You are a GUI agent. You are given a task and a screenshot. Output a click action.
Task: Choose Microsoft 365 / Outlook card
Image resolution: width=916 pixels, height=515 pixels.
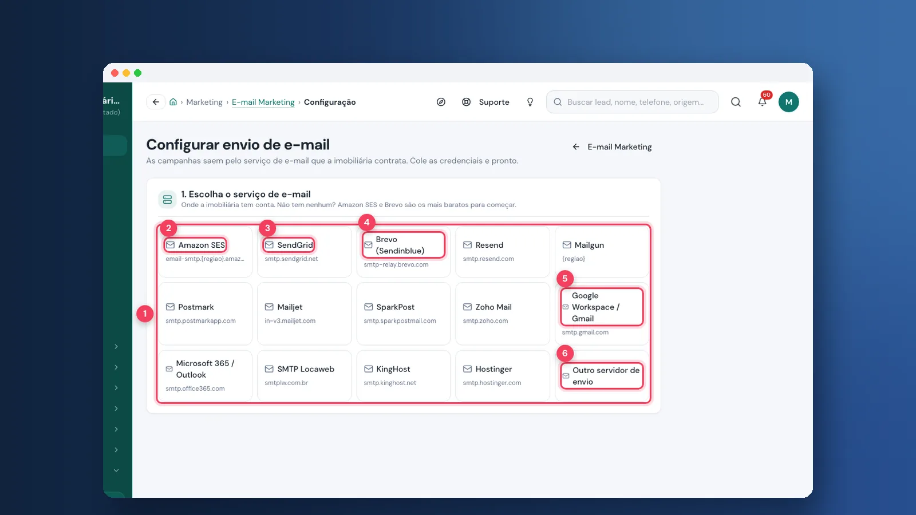[x=205, y=376]
